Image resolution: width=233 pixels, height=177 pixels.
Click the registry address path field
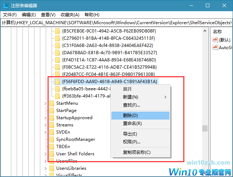pos(116,23)
